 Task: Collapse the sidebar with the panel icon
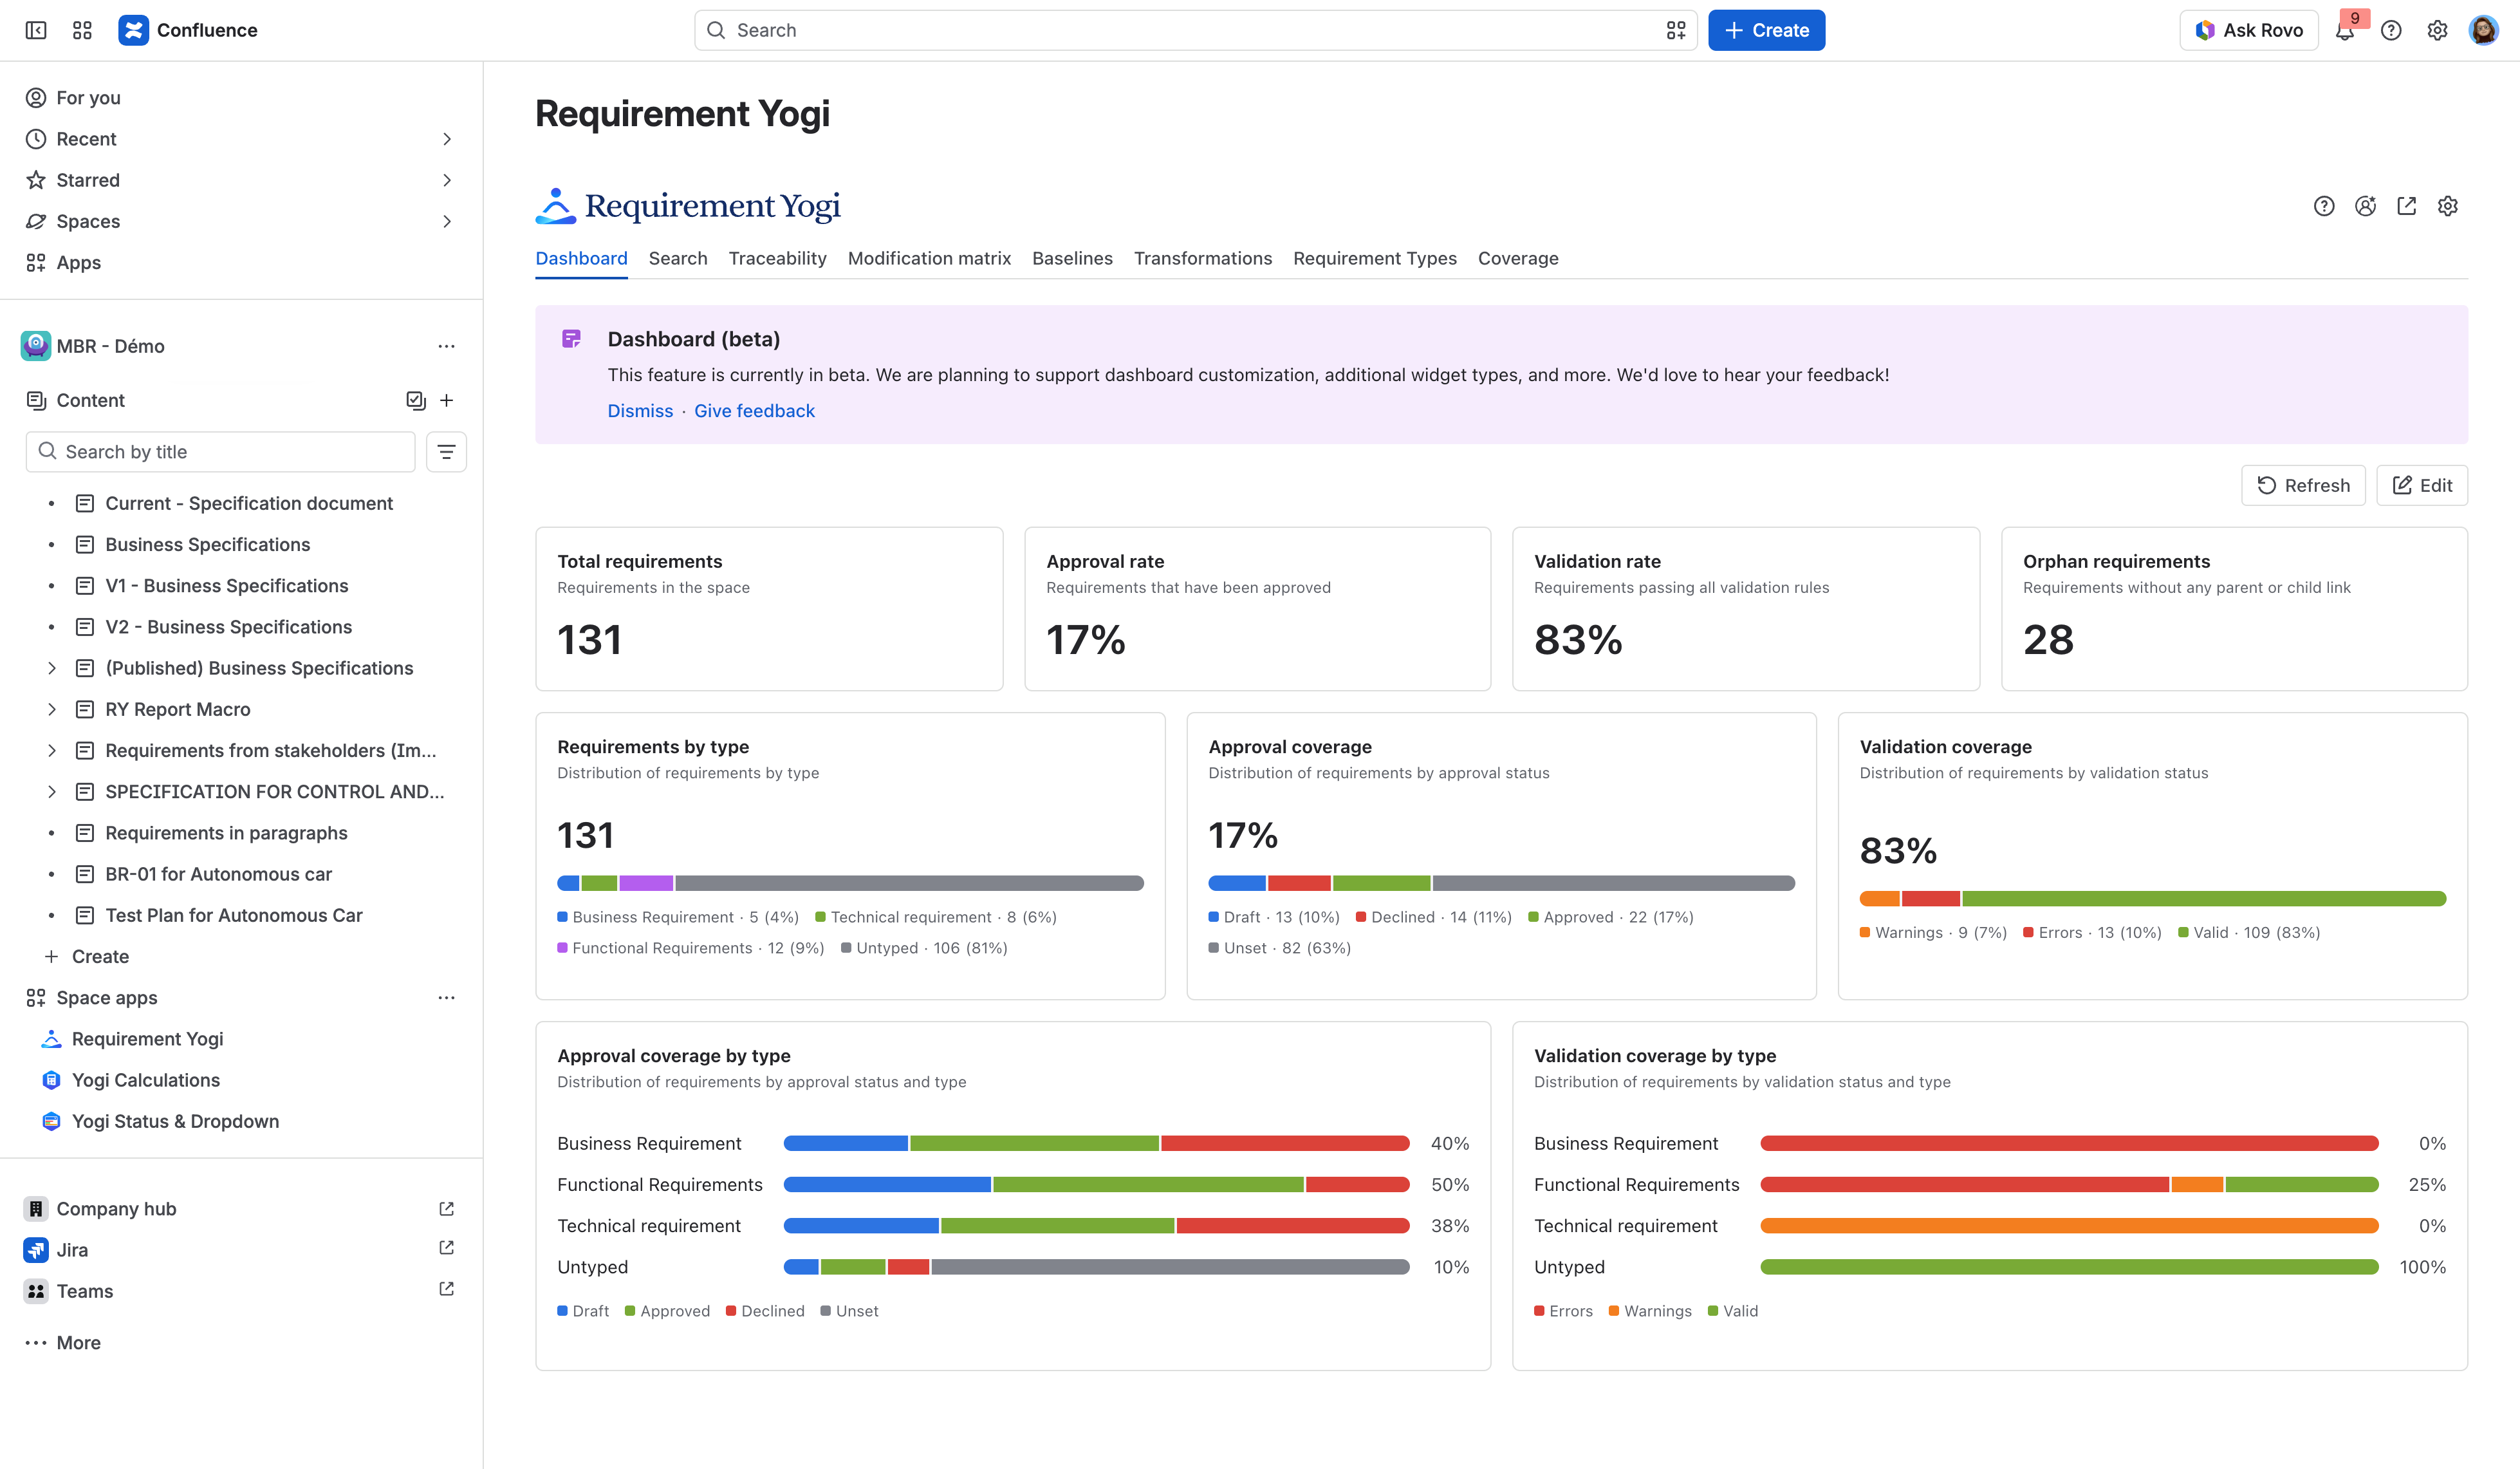point(36,30)
